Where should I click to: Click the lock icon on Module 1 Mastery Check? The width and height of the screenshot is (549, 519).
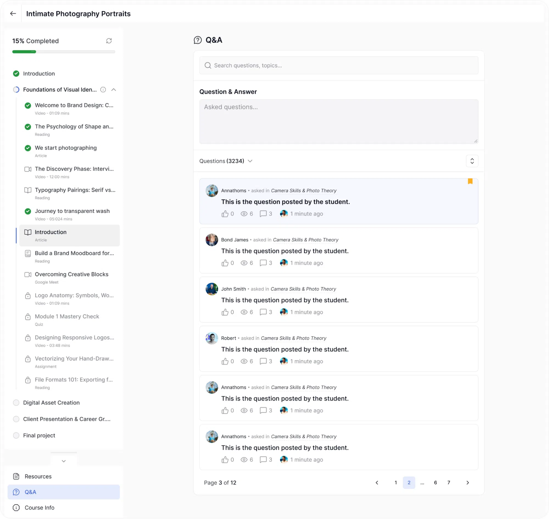coord(28,317)
